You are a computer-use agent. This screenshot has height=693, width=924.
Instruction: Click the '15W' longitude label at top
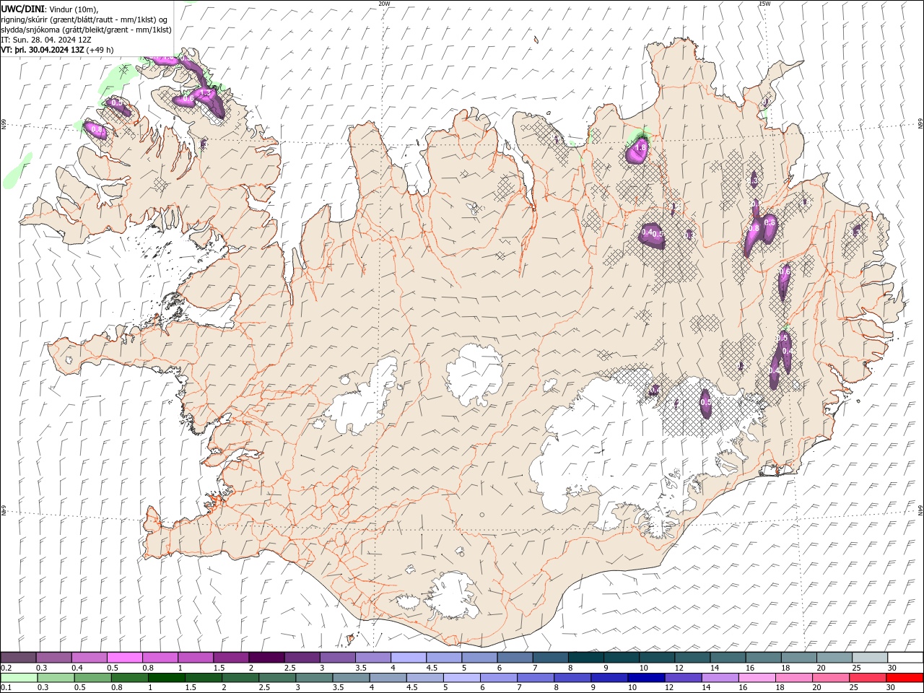click(764, 4)
